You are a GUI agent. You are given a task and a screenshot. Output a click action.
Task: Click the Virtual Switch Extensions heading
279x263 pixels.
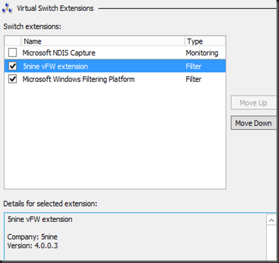point(55,8)
